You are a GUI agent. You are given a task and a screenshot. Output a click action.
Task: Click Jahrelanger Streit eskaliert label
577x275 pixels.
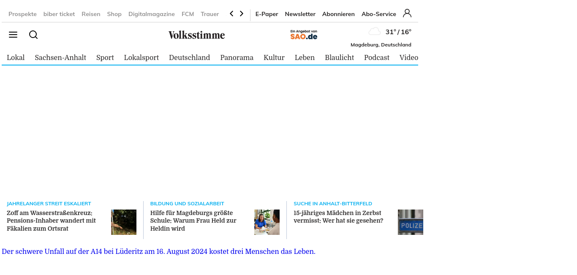tap(49, 204)
